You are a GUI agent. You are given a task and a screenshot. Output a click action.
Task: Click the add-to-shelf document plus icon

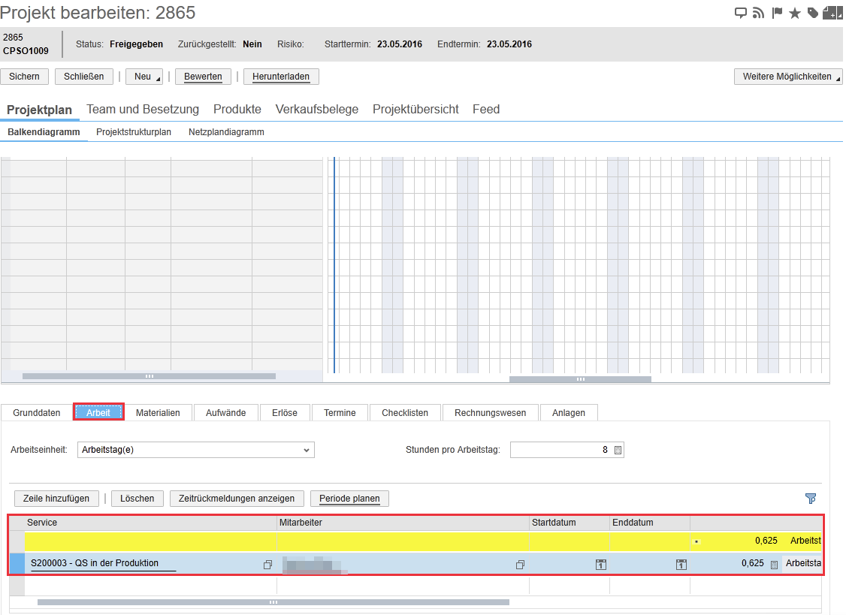(x=829, y=13)
